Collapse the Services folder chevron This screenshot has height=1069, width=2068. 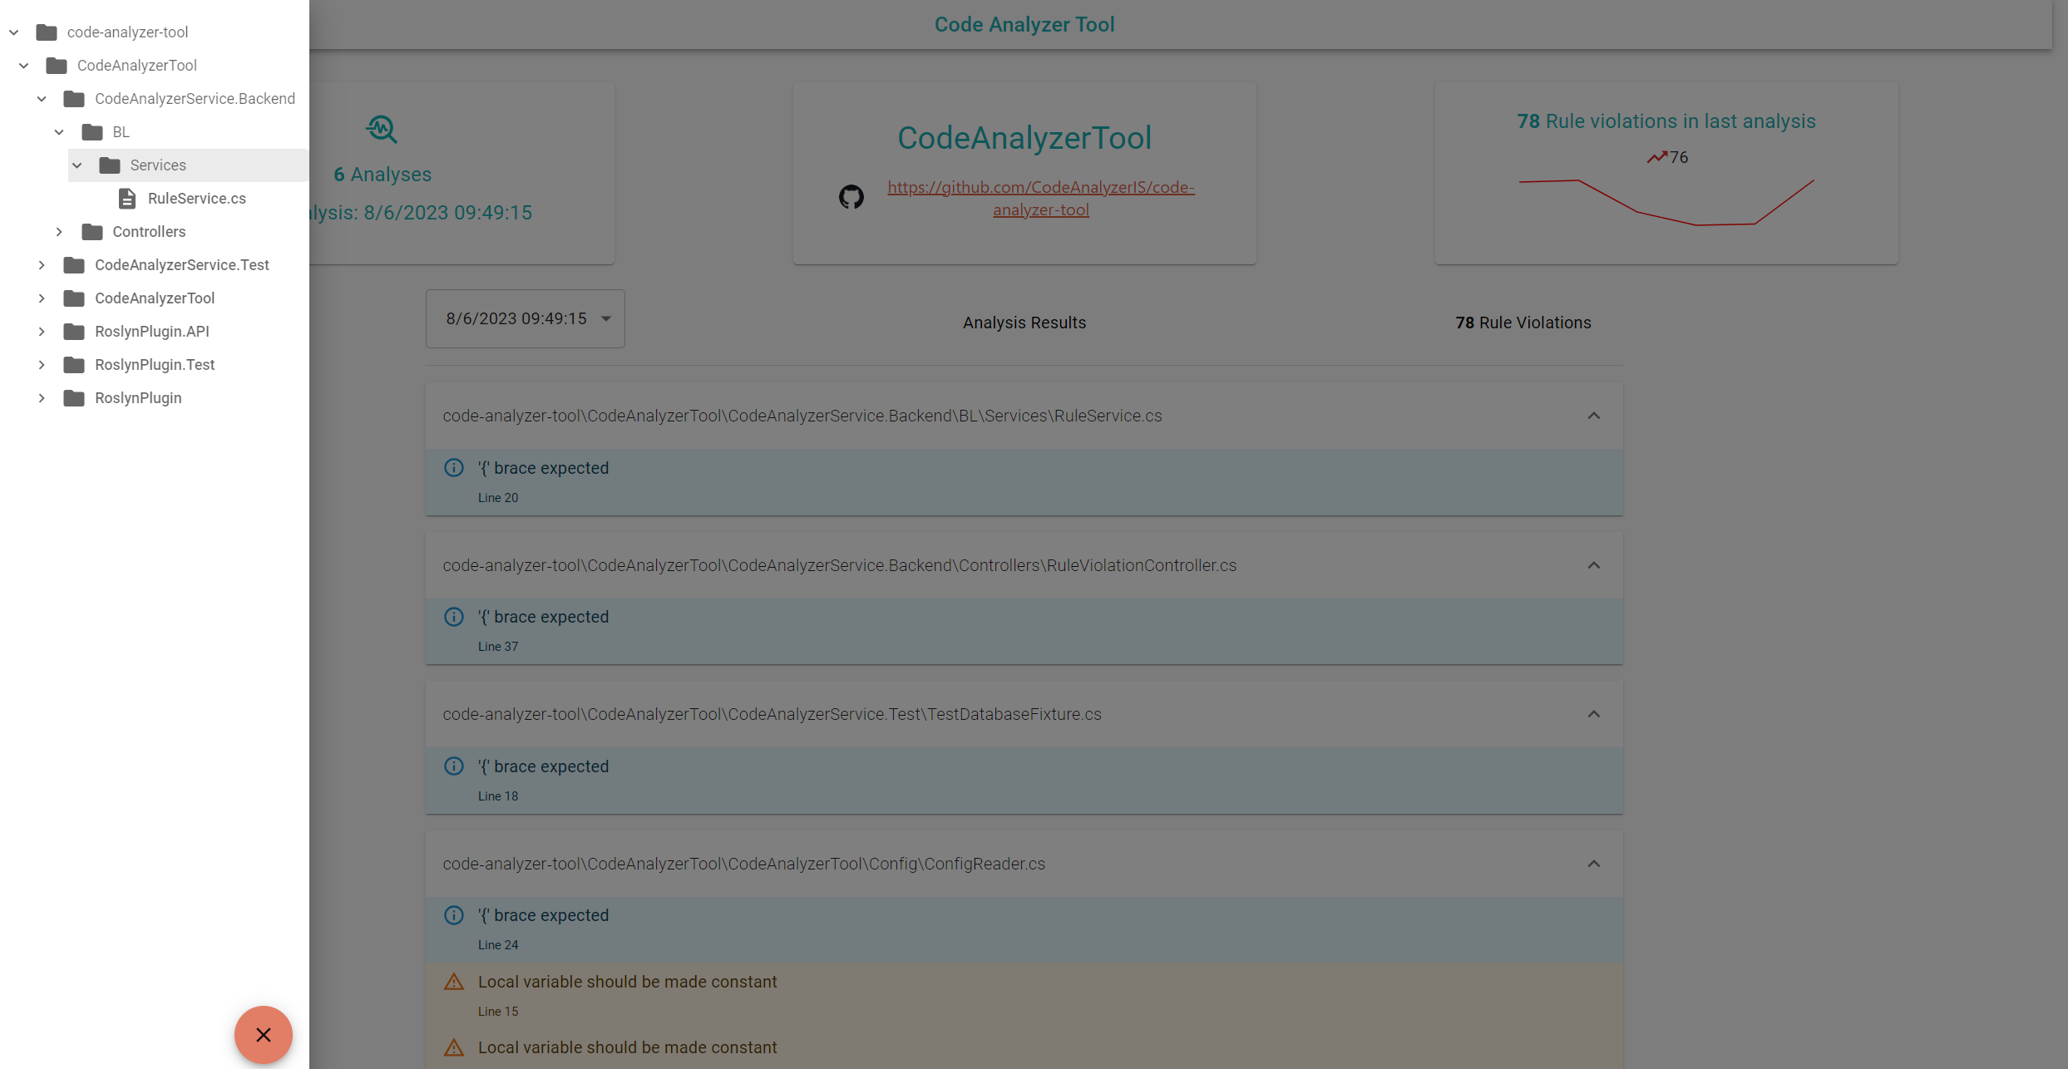pos(77,165)
